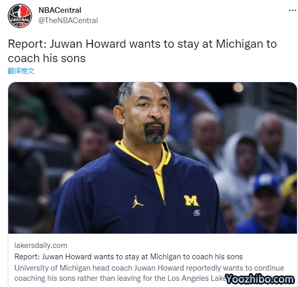Open the three-dot more options menu
The width and height of the screenshot is (298, 287).
click(x=292, y=10)
